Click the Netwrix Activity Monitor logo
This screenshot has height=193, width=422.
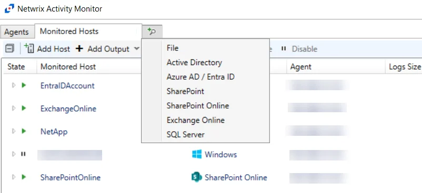(9, 8)
